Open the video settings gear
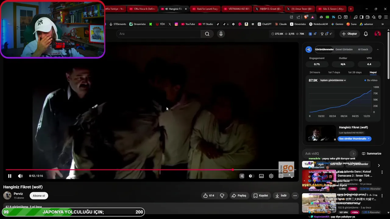This screenshot has width=390, height=219. (x=271, y=176)
